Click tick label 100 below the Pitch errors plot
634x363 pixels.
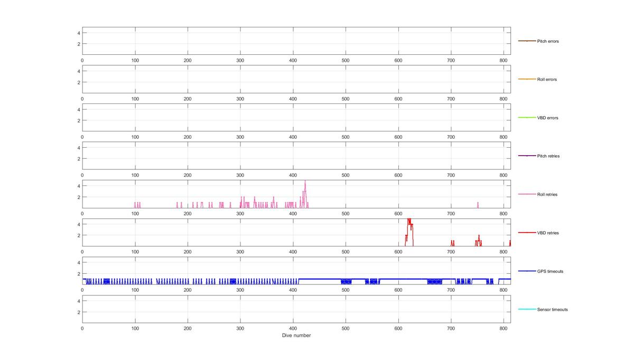(x=135, y=60)
